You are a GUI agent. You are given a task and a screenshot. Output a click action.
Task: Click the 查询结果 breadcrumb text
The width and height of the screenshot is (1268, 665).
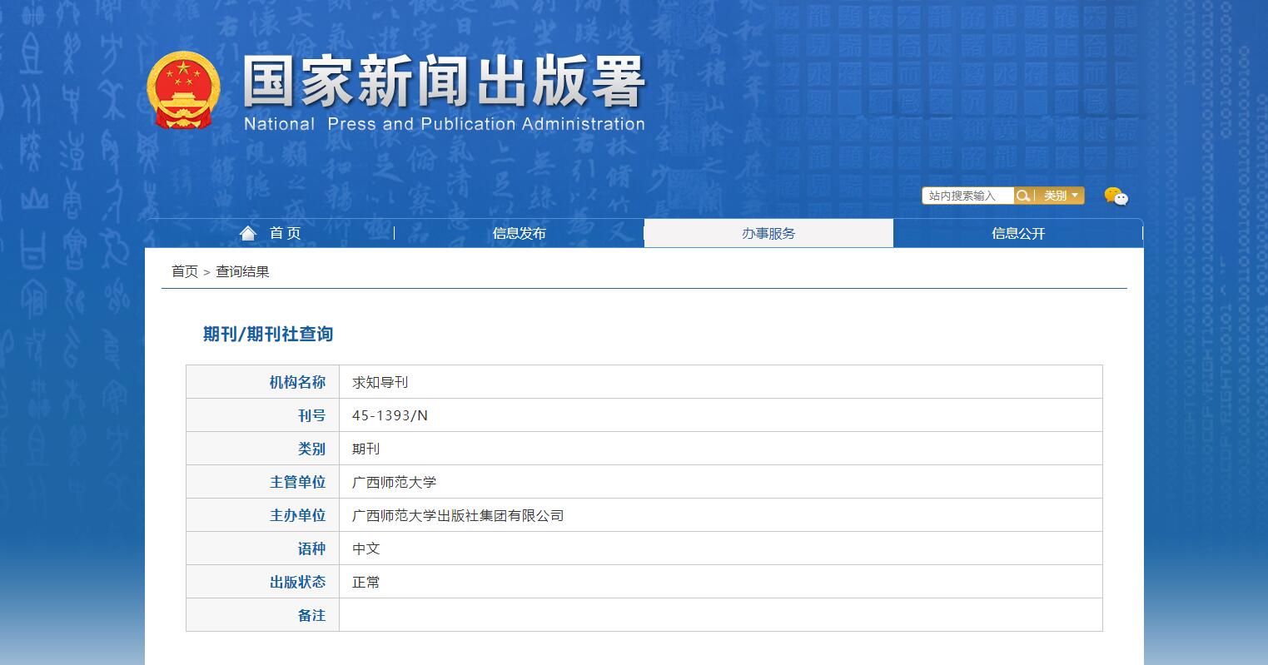click(x=242, y=271)
